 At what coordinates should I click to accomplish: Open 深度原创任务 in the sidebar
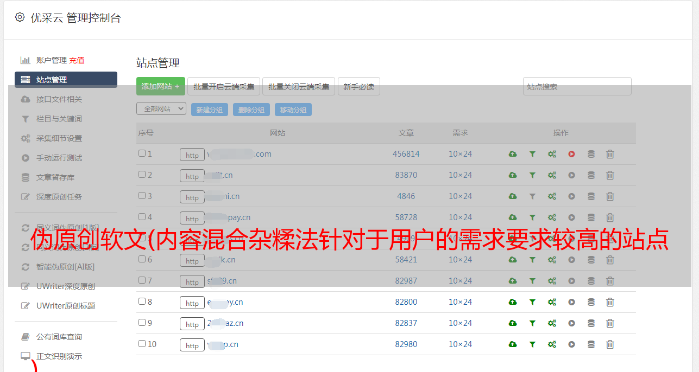59,197
